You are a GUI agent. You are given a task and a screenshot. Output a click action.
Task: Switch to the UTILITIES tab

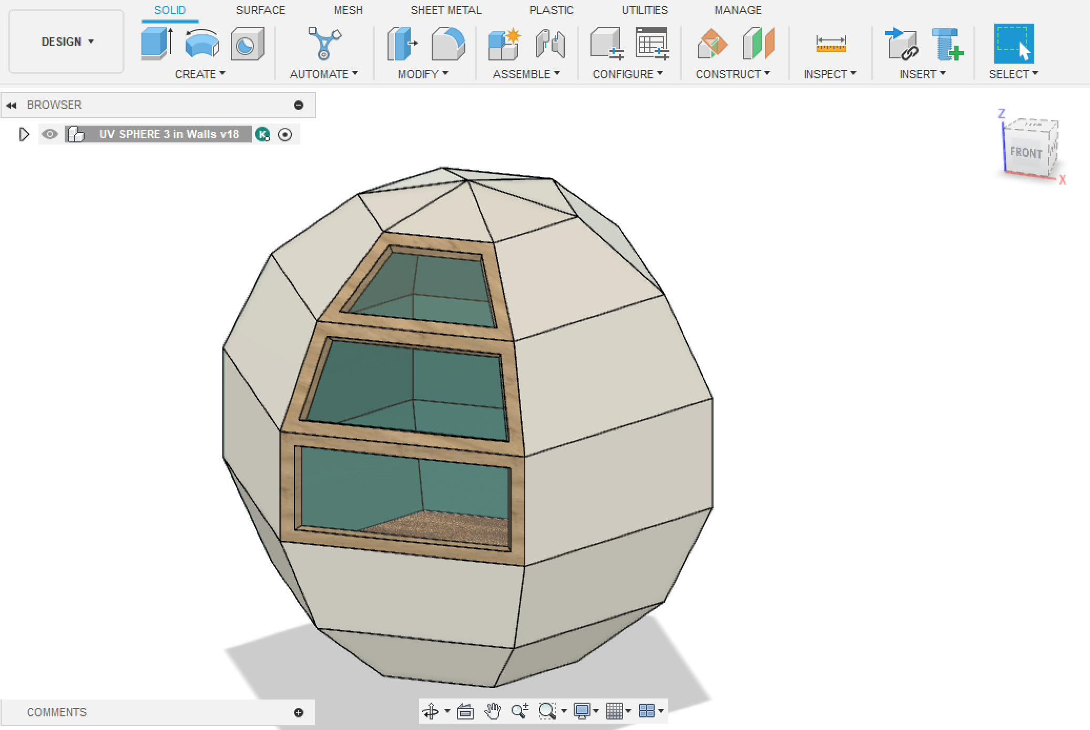coord(645,11)
